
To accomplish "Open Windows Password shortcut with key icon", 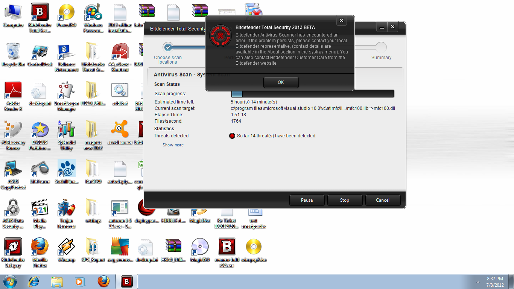I will point(93,18).
